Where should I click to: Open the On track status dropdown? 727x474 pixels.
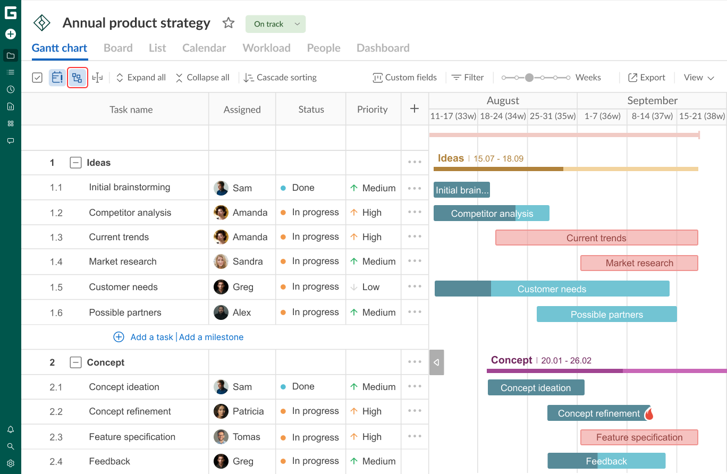275,24
